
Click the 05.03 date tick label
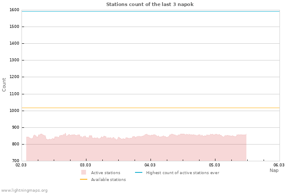[215, 165]
